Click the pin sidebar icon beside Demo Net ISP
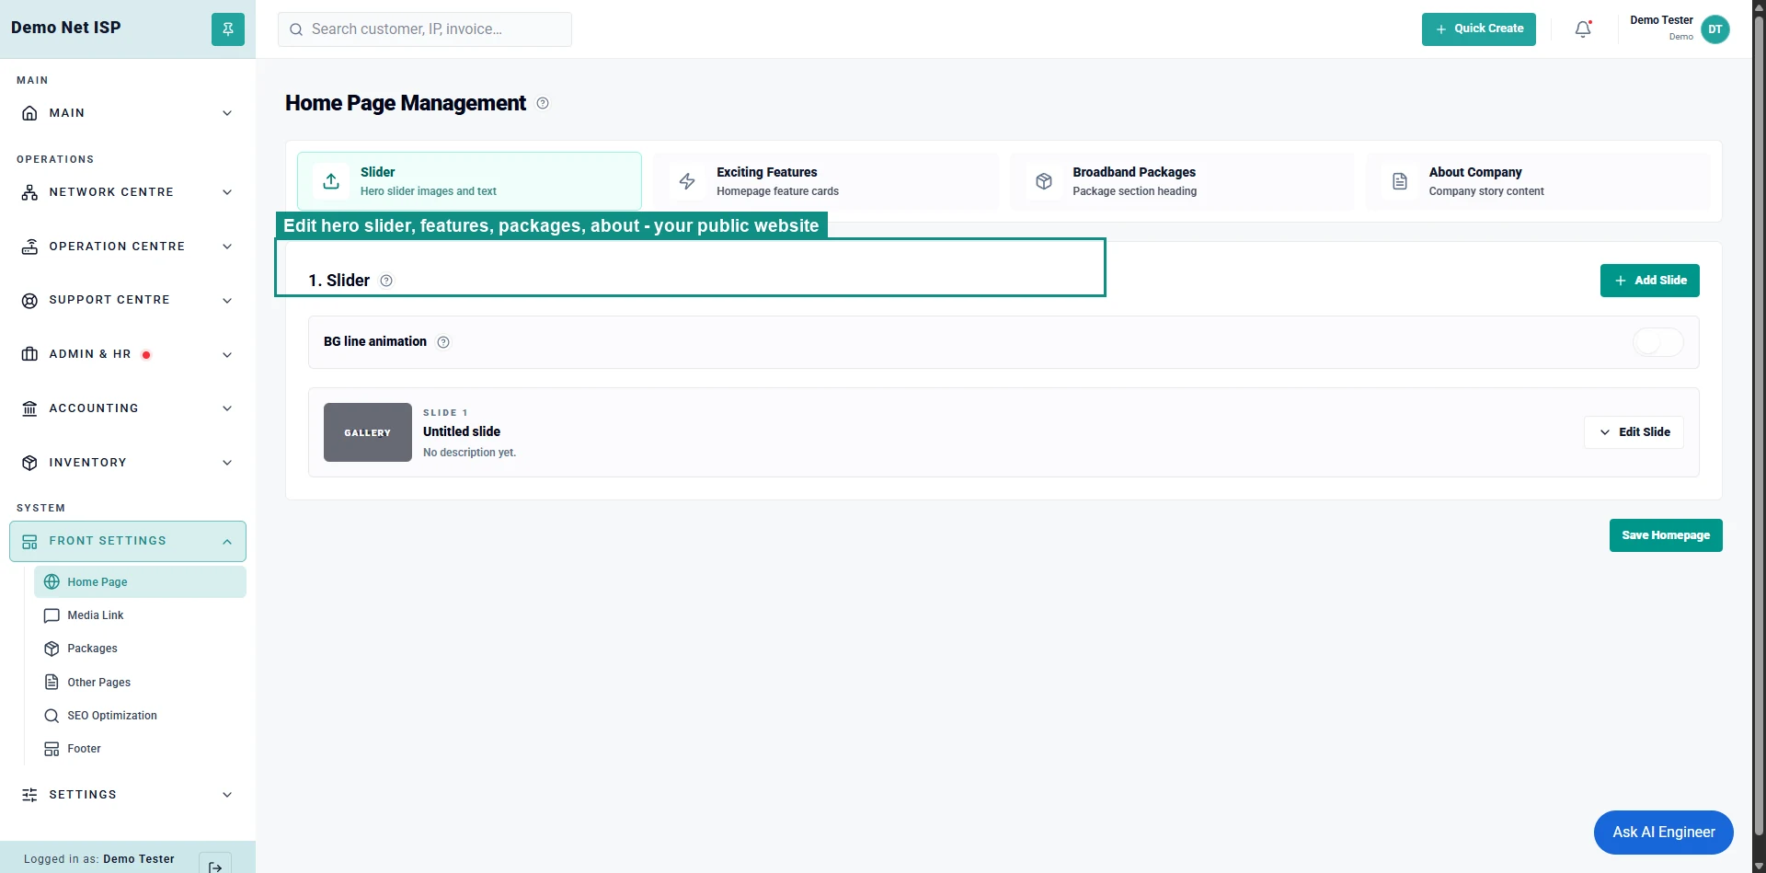This screenshot has height=873, width=1766. pos(228,29)
